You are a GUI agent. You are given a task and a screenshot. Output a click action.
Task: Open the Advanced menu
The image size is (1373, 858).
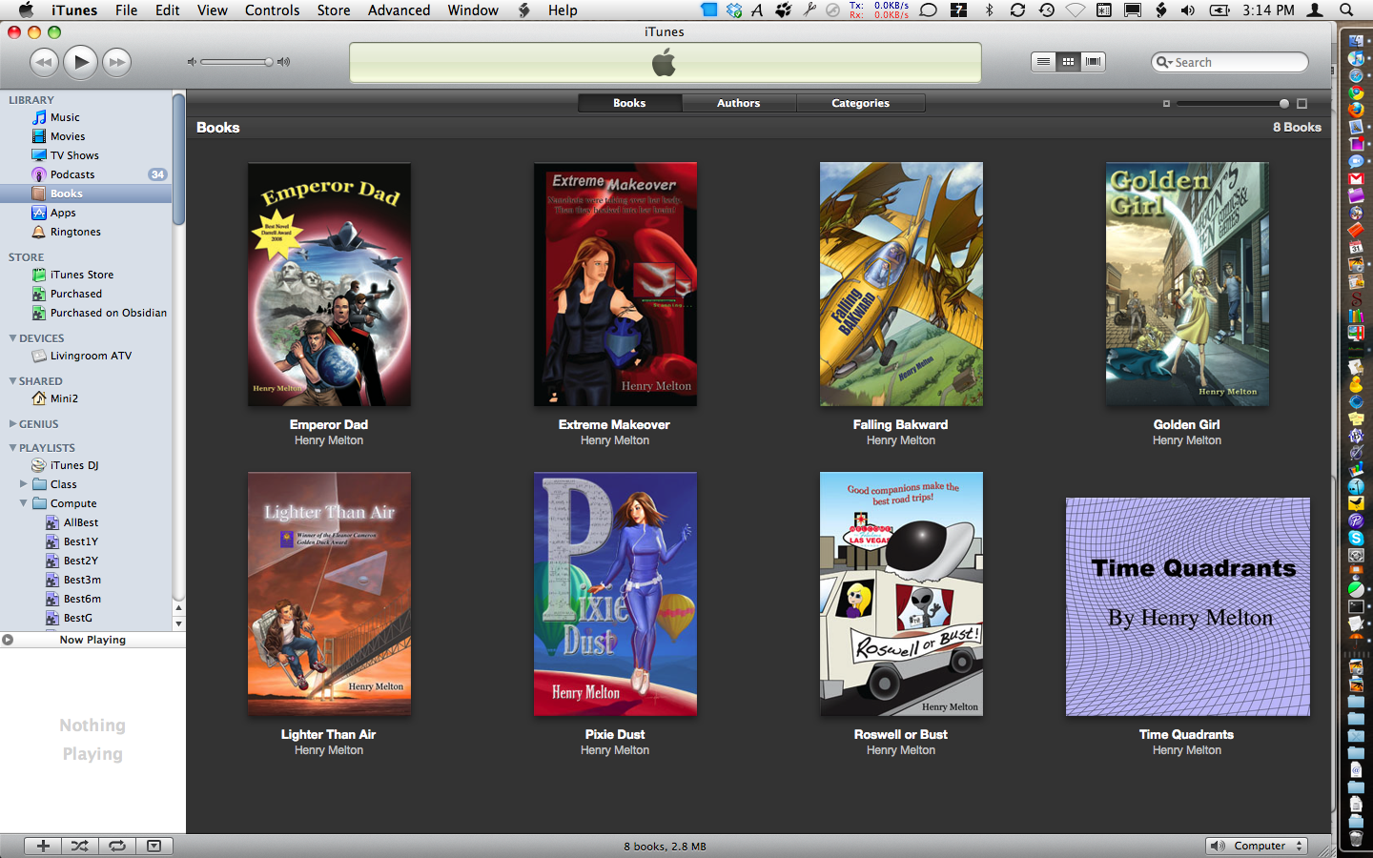pos(399,10)
